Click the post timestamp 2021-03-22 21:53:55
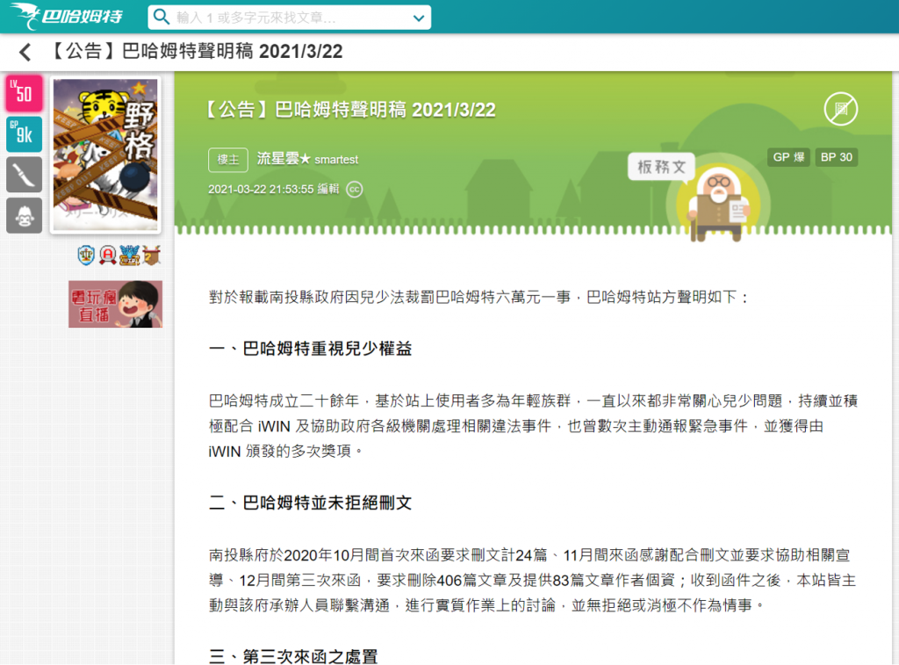This screenshot has width=899, height=665. pyautogui.click(x=261, y=190)
